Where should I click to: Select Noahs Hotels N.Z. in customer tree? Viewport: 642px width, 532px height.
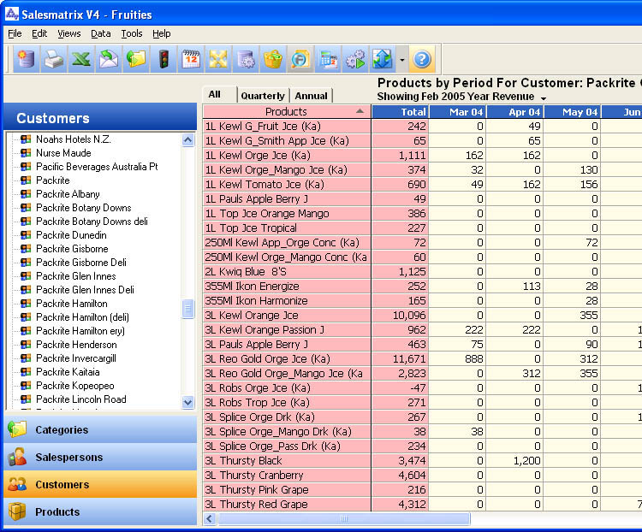[x=74, y=139]
